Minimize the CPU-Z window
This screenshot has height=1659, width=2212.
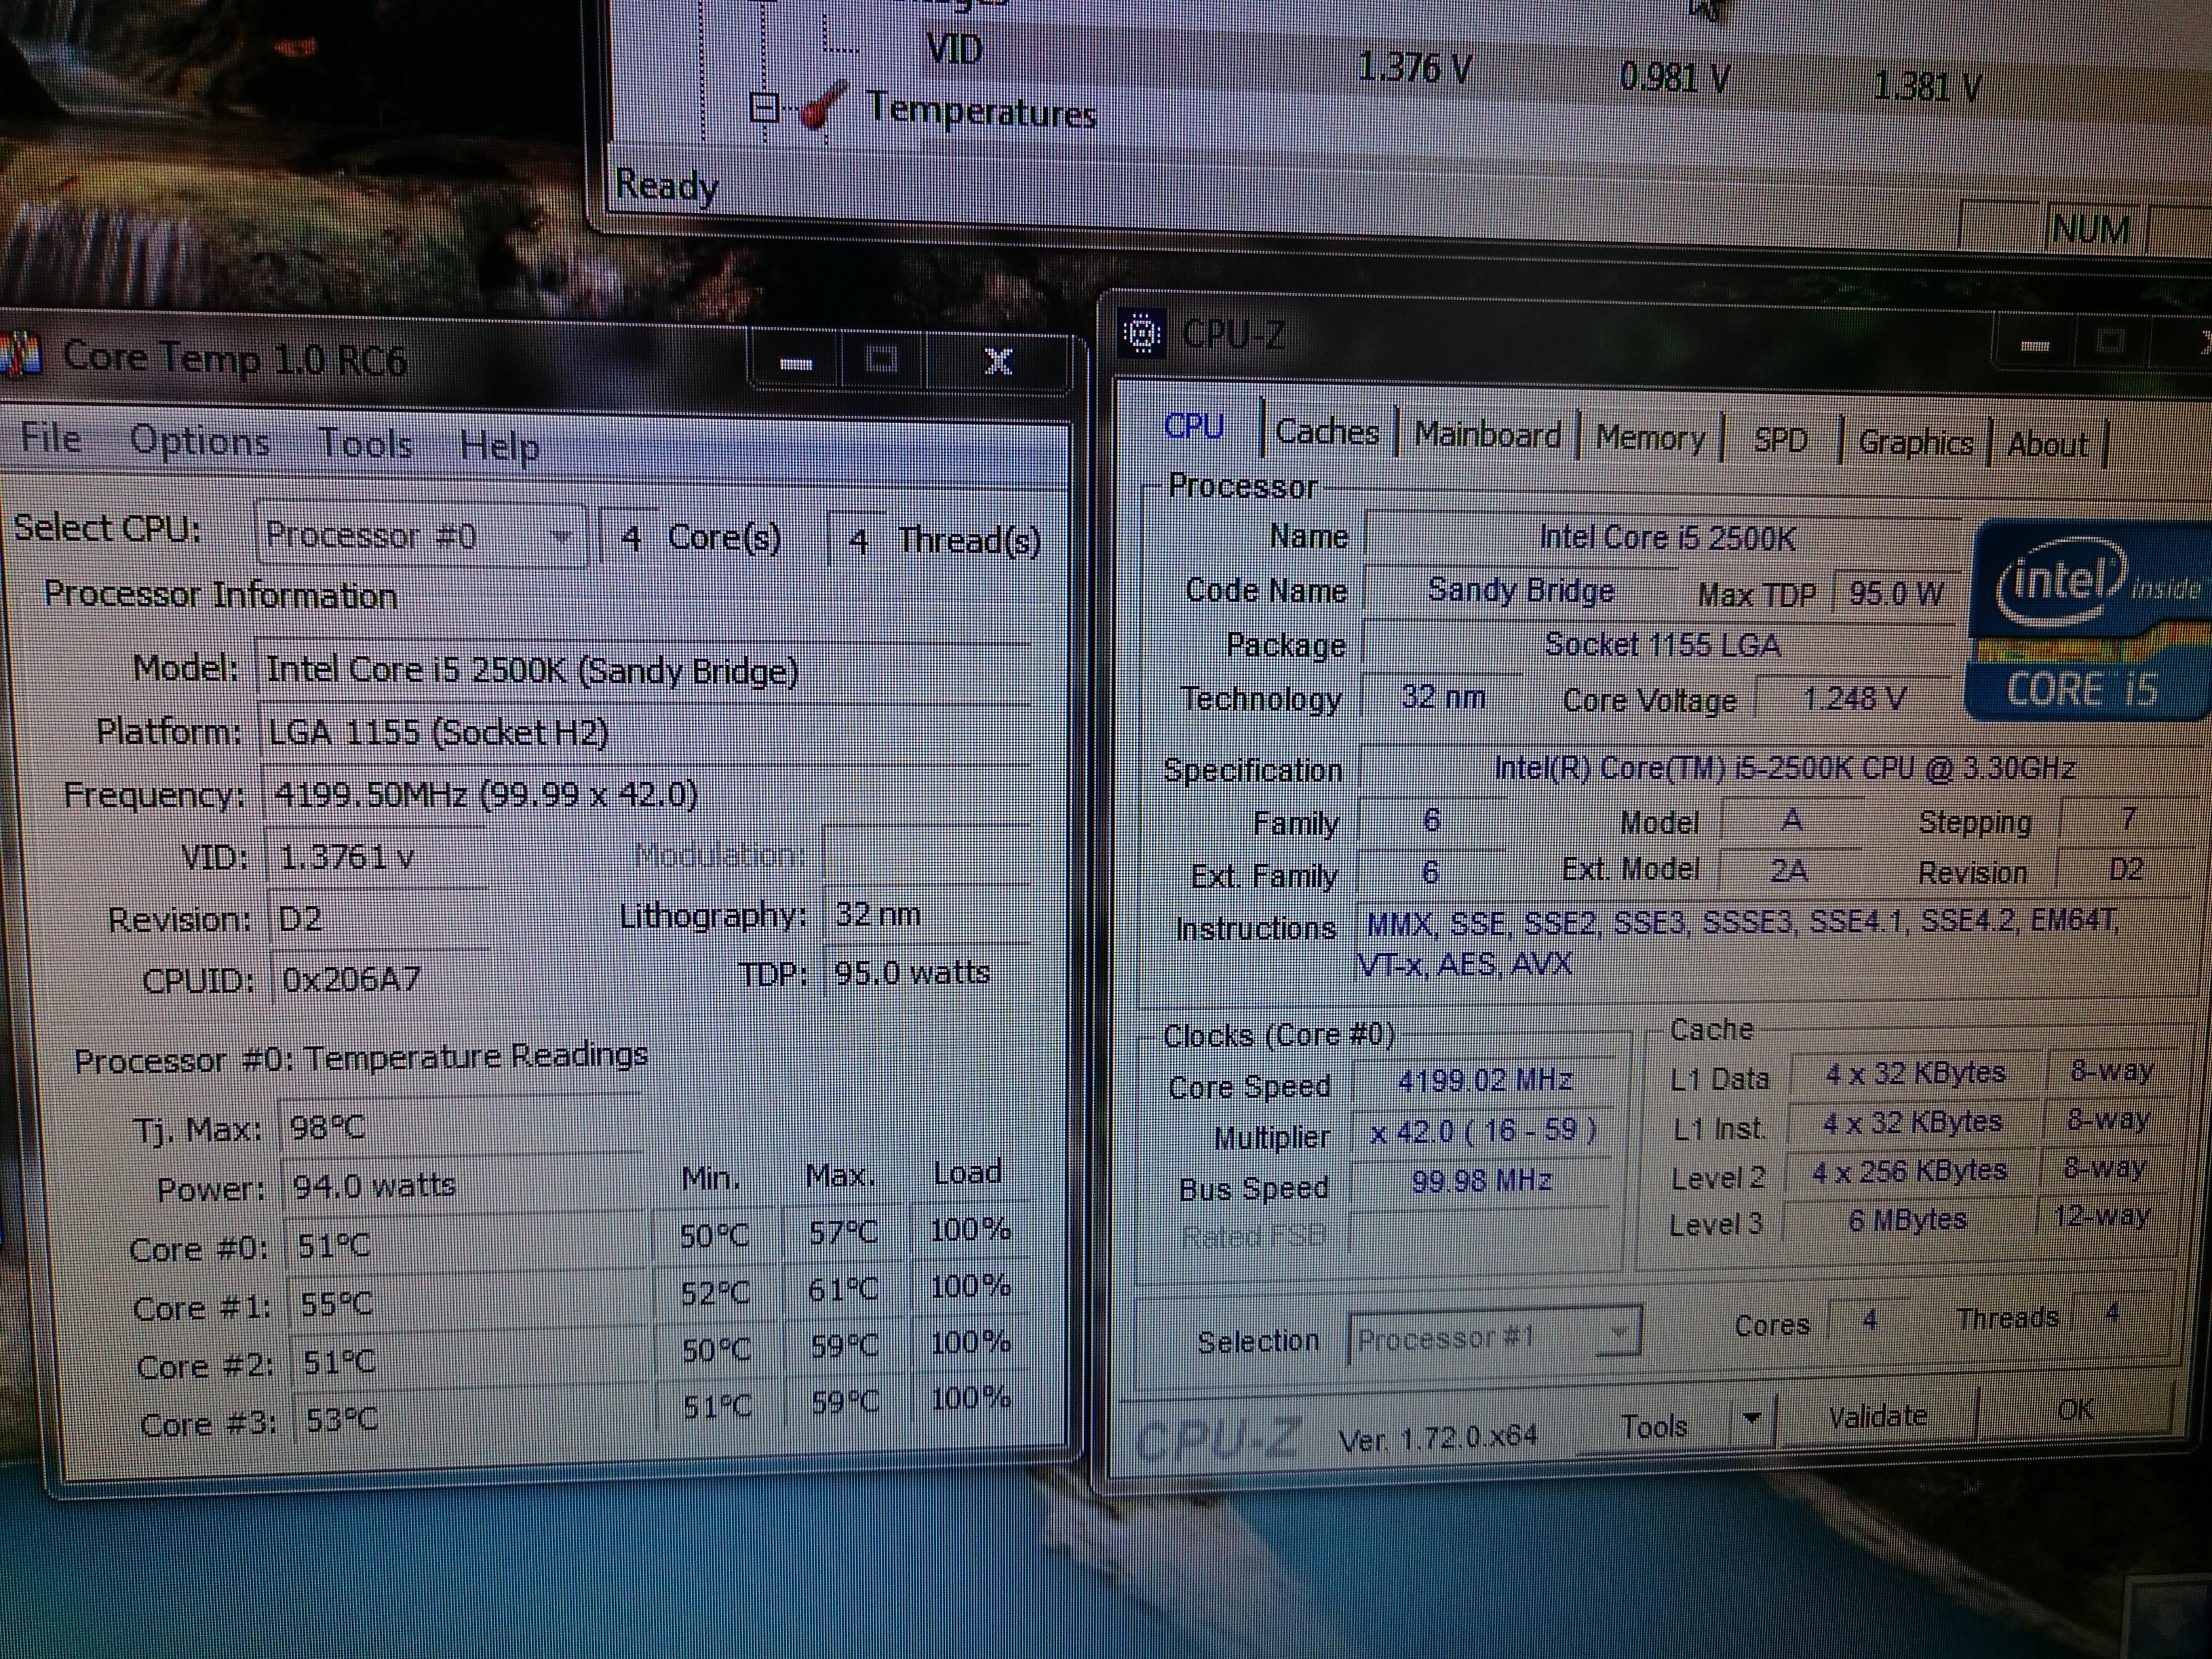click(x=2035, y=346)
